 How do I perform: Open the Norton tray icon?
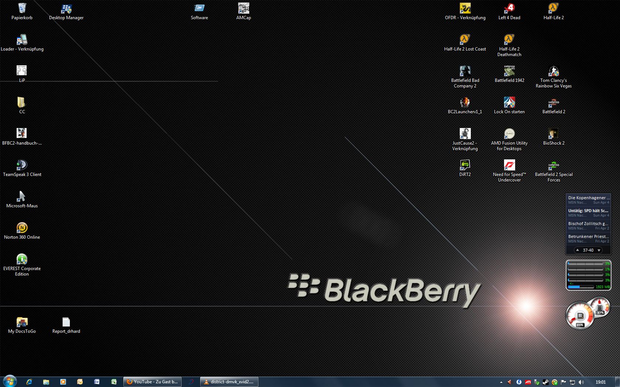tap(555, 382)
